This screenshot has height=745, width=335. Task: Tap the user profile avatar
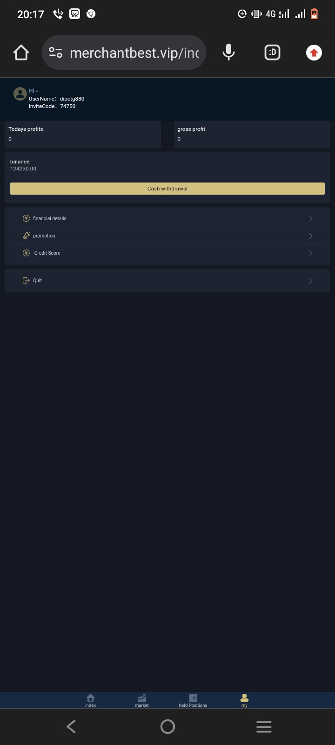click(x=20, y=94)
